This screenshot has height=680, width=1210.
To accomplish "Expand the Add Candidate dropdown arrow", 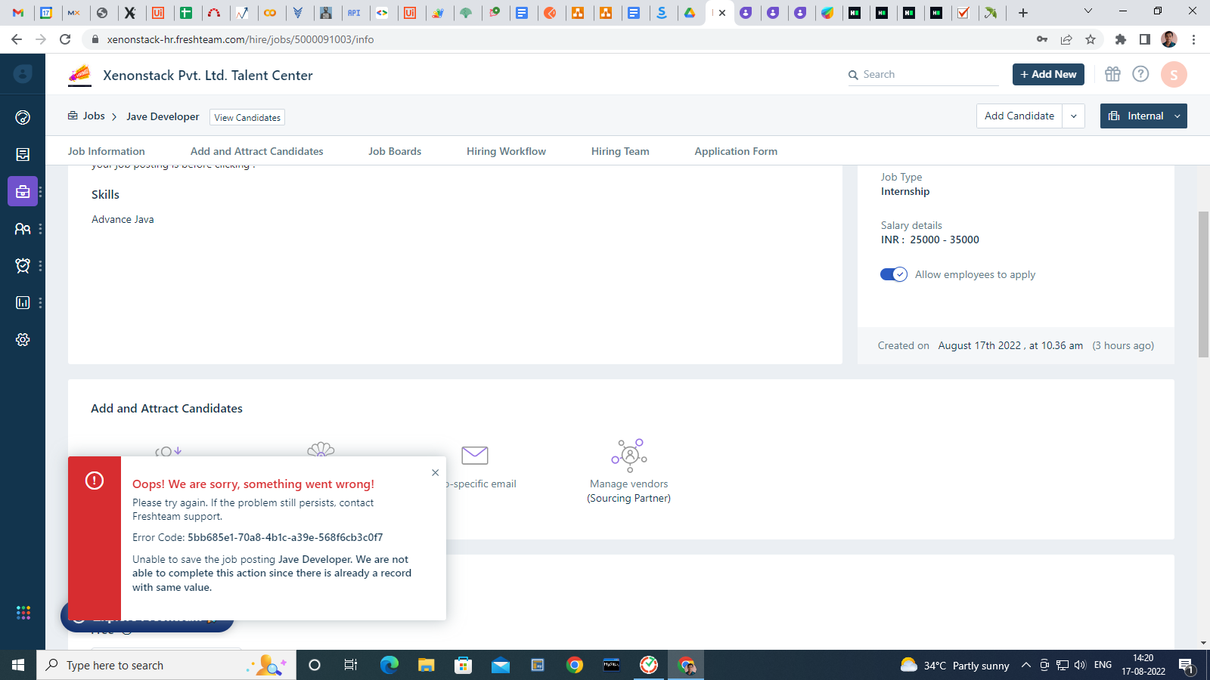I will pyautogui.click(x=1074, y=116).
